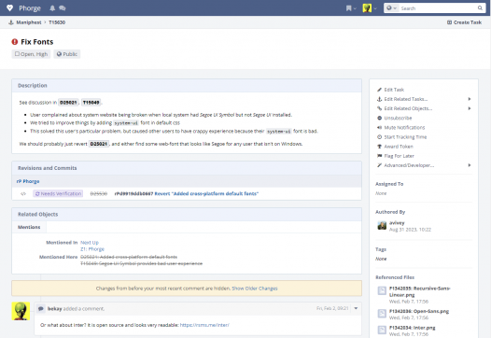
Task: Click the Flag For Later icon
Action: (379, 156)
